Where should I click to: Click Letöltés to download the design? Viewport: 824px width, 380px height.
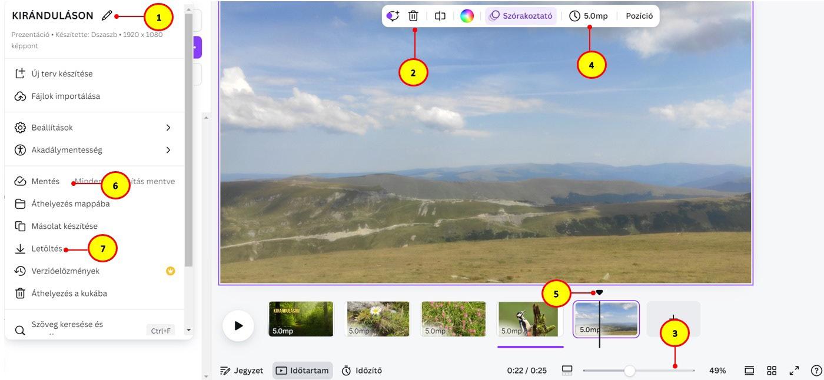[95, 249]
